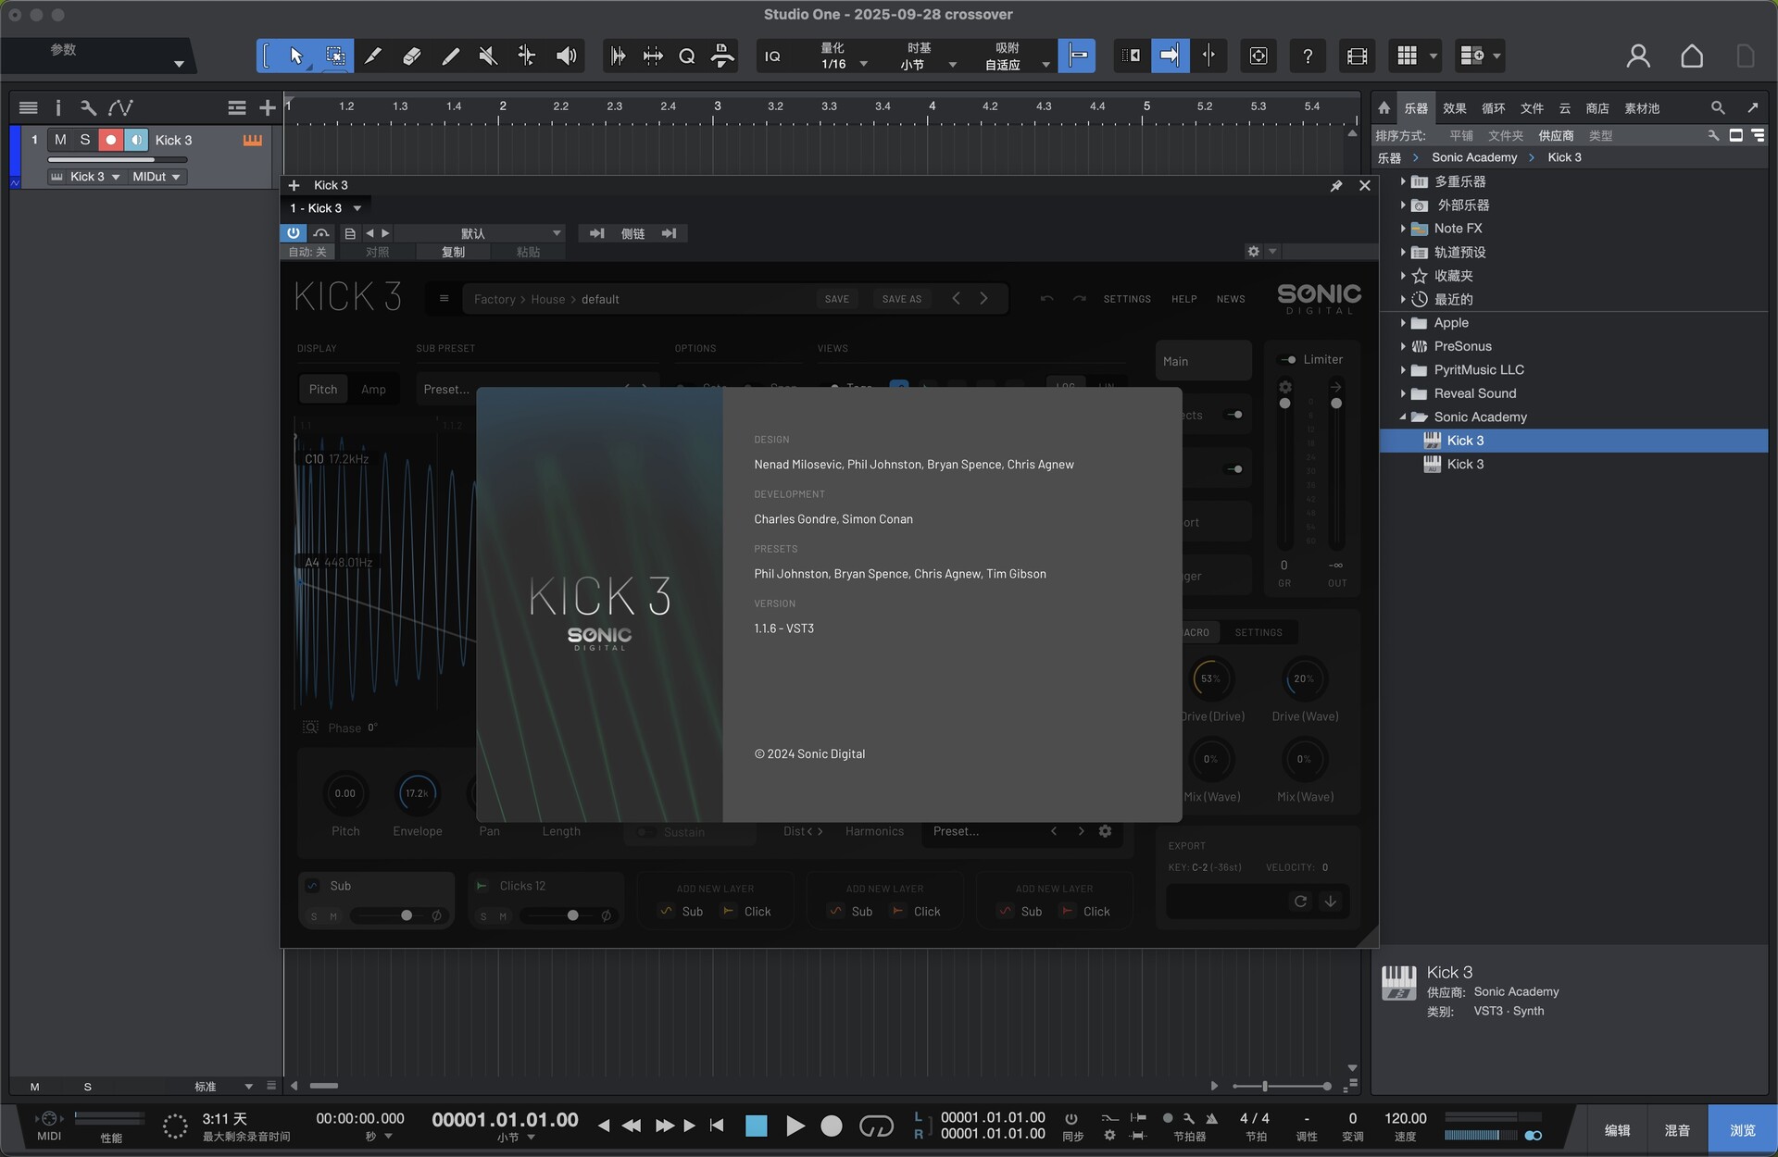Expand the PreSonus vendor folder

tap(1403, 346)
